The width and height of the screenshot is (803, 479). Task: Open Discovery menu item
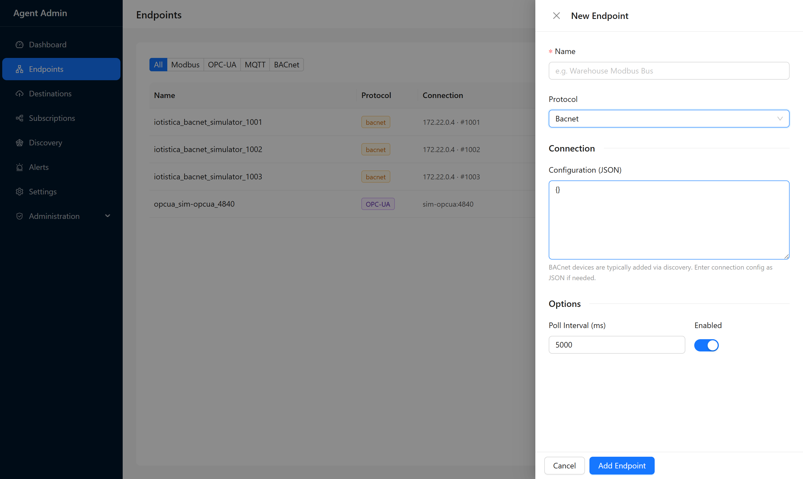(61, 143)
